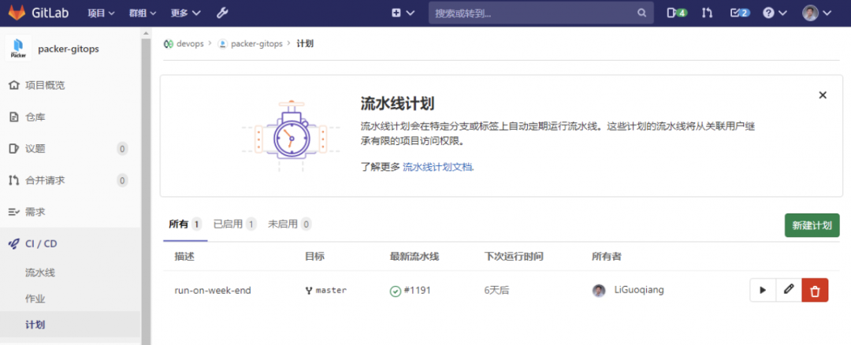Open the 更多 dropdown in navbar

pos(185,13)
